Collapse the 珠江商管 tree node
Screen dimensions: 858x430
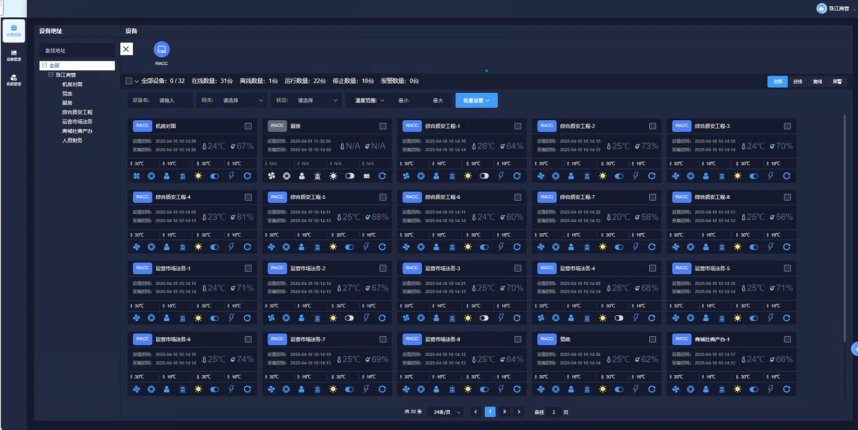(51, 75)
